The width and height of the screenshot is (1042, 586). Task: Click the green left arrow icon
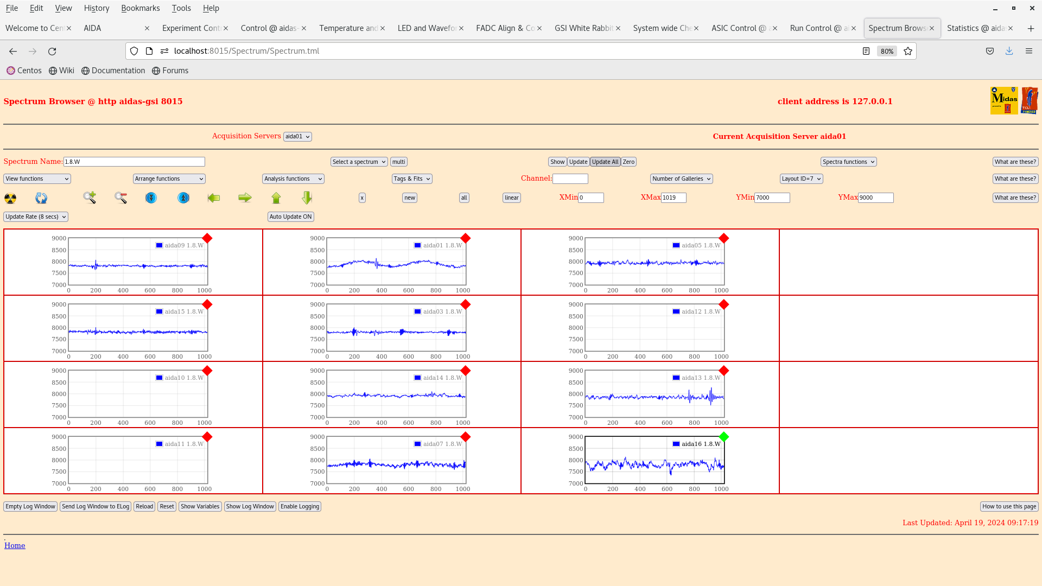click(x=214, y=198)
